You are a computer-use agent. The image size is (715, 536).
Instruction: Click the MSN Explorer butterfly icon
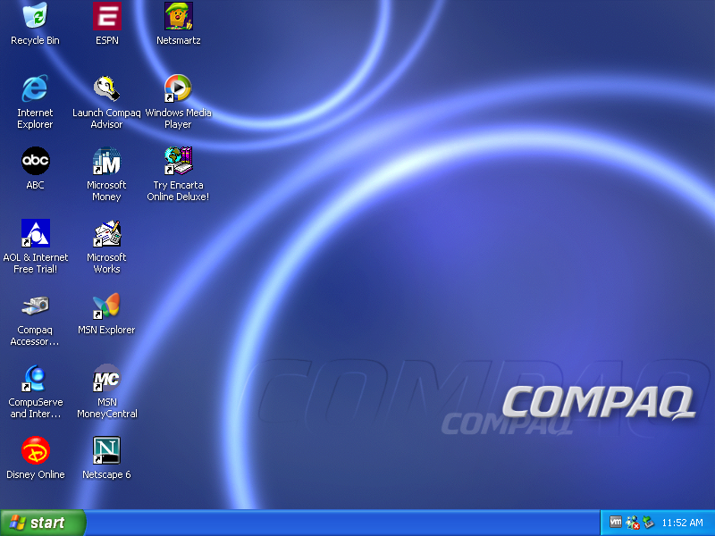point(106,306)
